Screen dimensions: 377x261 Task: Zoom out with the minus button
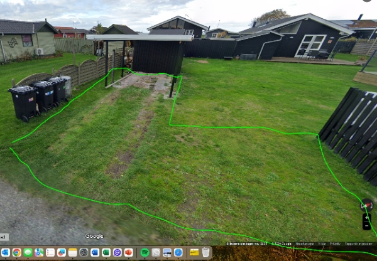coord(366,225)
